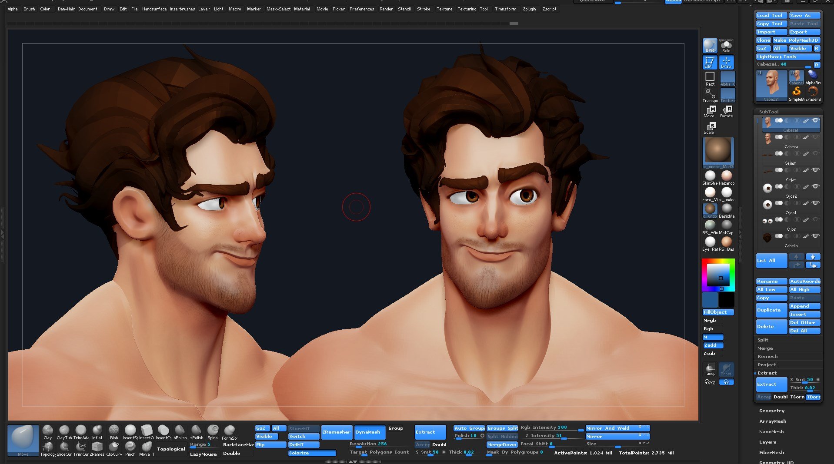The height and width of the screenshot is (464, 834).
Task: Open the Zplugin menu
Action: pyautogui.click(x=530, y=9)
